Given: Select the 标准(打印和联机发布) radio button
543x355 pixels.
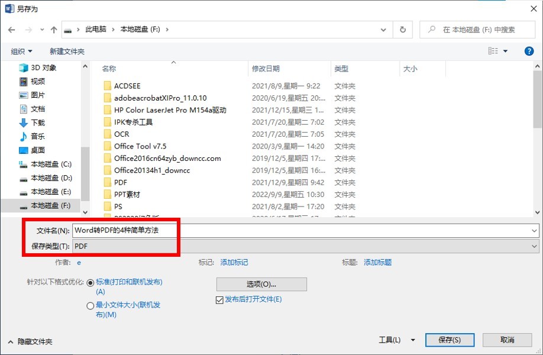Looking at the screenshot, I should [x=91, y=283].
